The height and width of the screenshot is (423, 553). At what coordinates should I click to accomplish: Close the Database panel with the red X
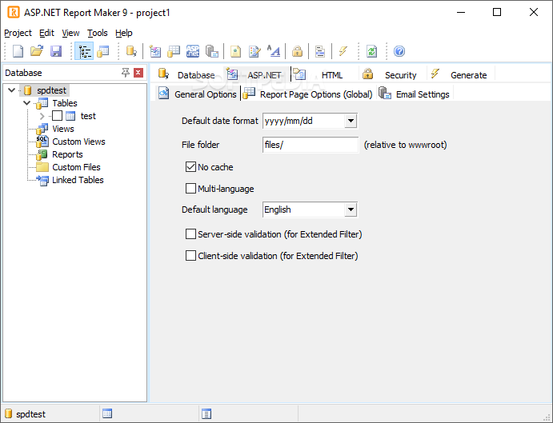click(x=138, y=73)
